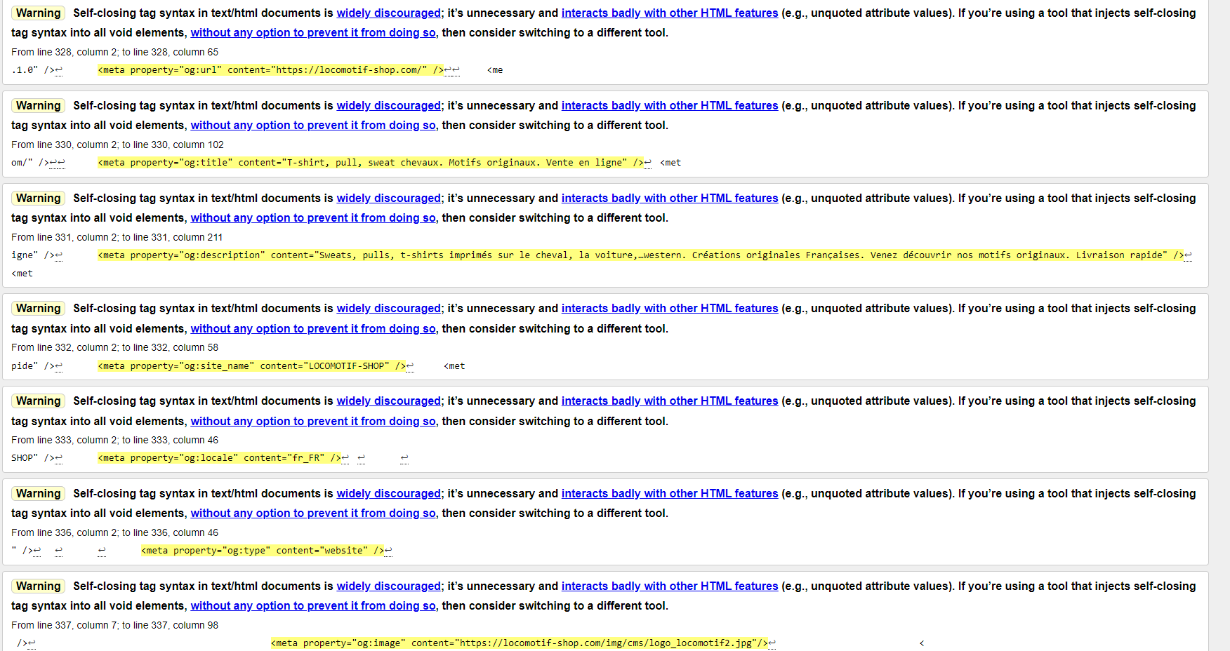Select the highlighted og:title meta tag code
This screenshot has height=651, width=1230.
tap(371, 163)
